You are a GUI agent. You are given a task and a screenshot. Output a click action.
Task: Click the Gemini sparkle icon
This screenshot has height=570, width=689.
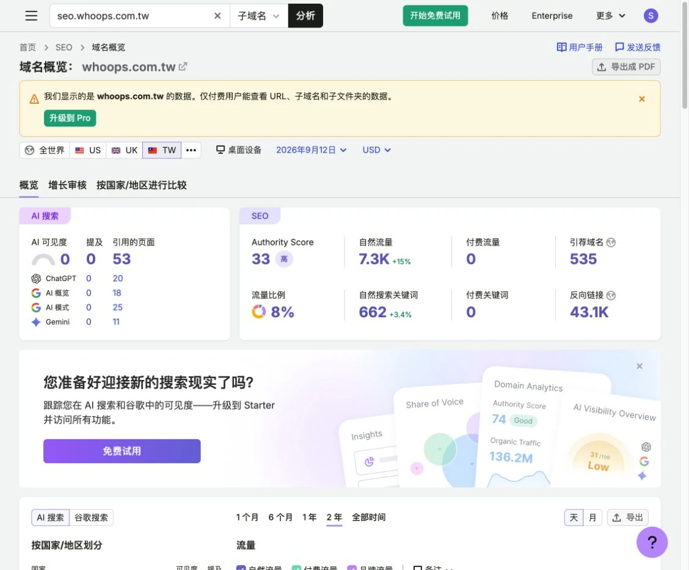pos(36,322)
